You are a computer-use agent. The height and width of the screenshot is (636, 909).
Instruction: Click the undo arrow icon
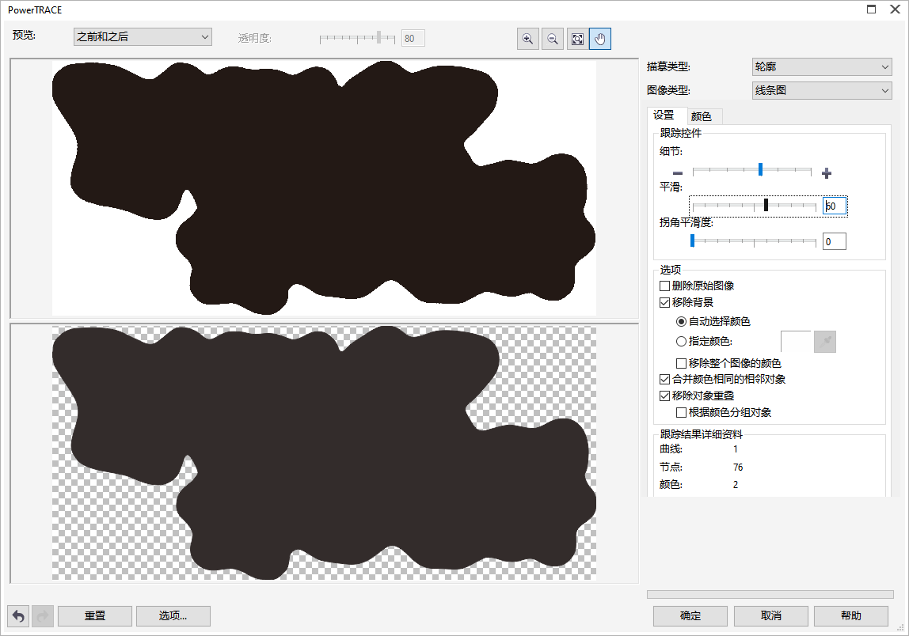(x=18, y=615)
